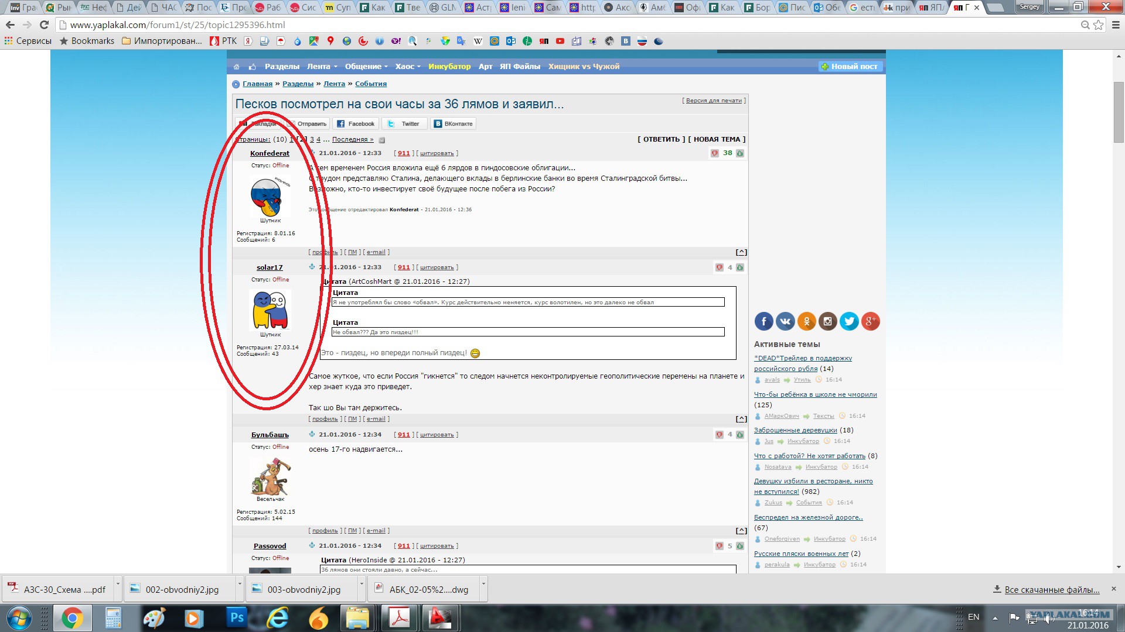Open the Wikipedia bookmark icon
1125x632 pixels.
(x=478, y=41)
